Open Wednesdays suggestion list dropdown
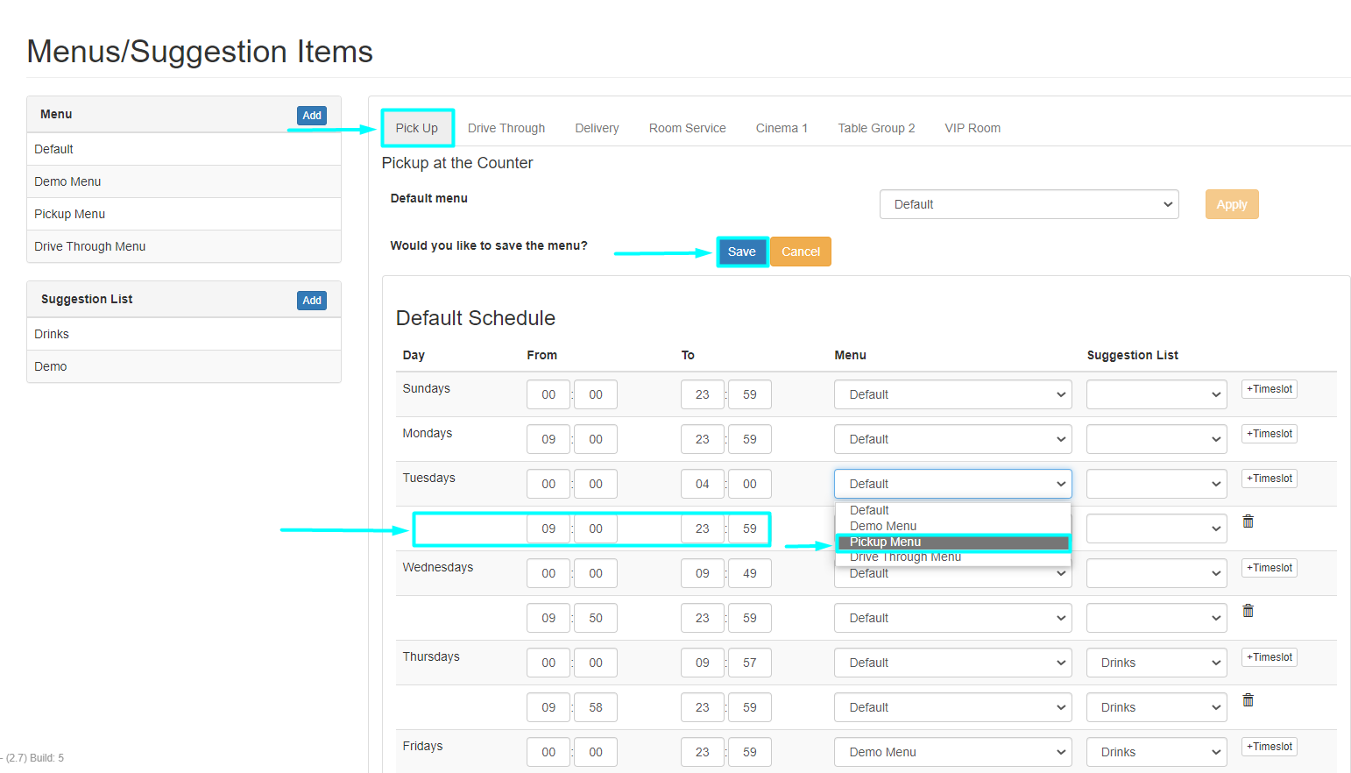 point(1156,573)
